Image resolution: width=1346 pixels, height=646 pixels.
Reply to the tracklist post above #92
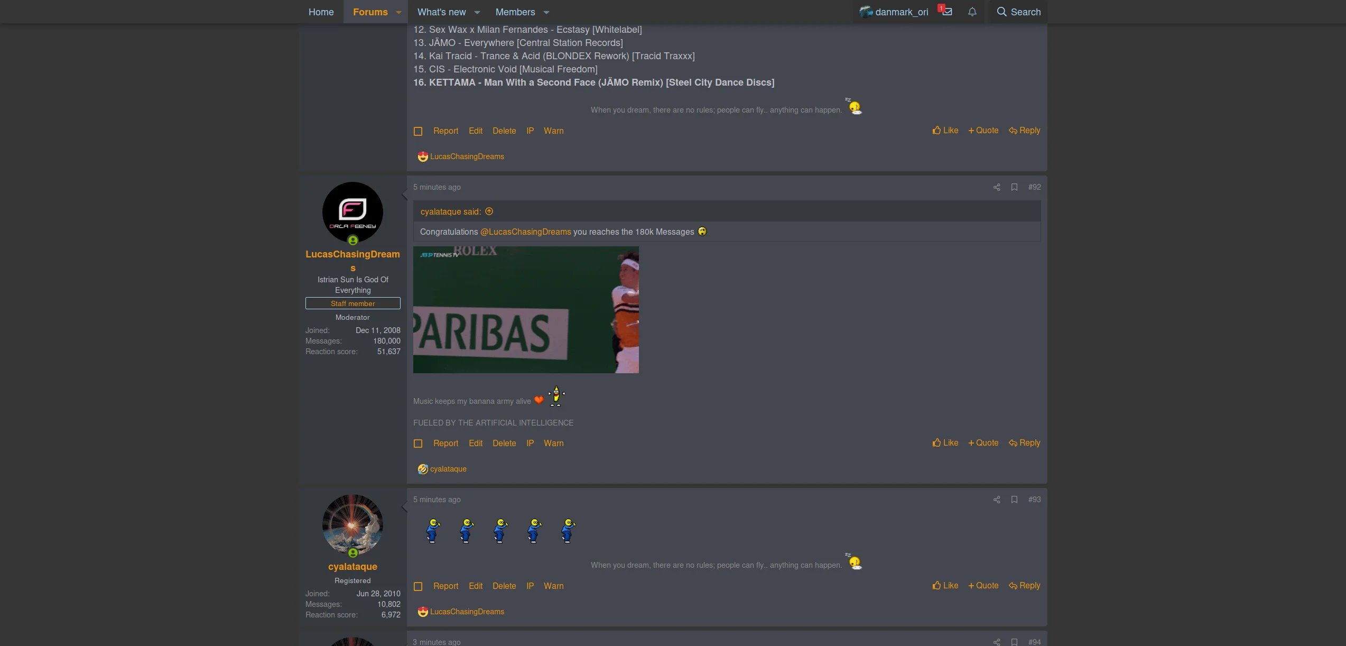tap(1025, 131)
